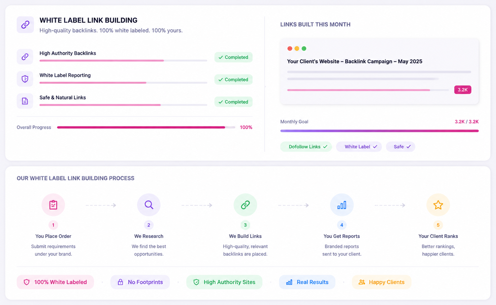496x305 pixels.
Task: Click the Completed badge for Safe & Natural Links
Action: coord(233,102)
